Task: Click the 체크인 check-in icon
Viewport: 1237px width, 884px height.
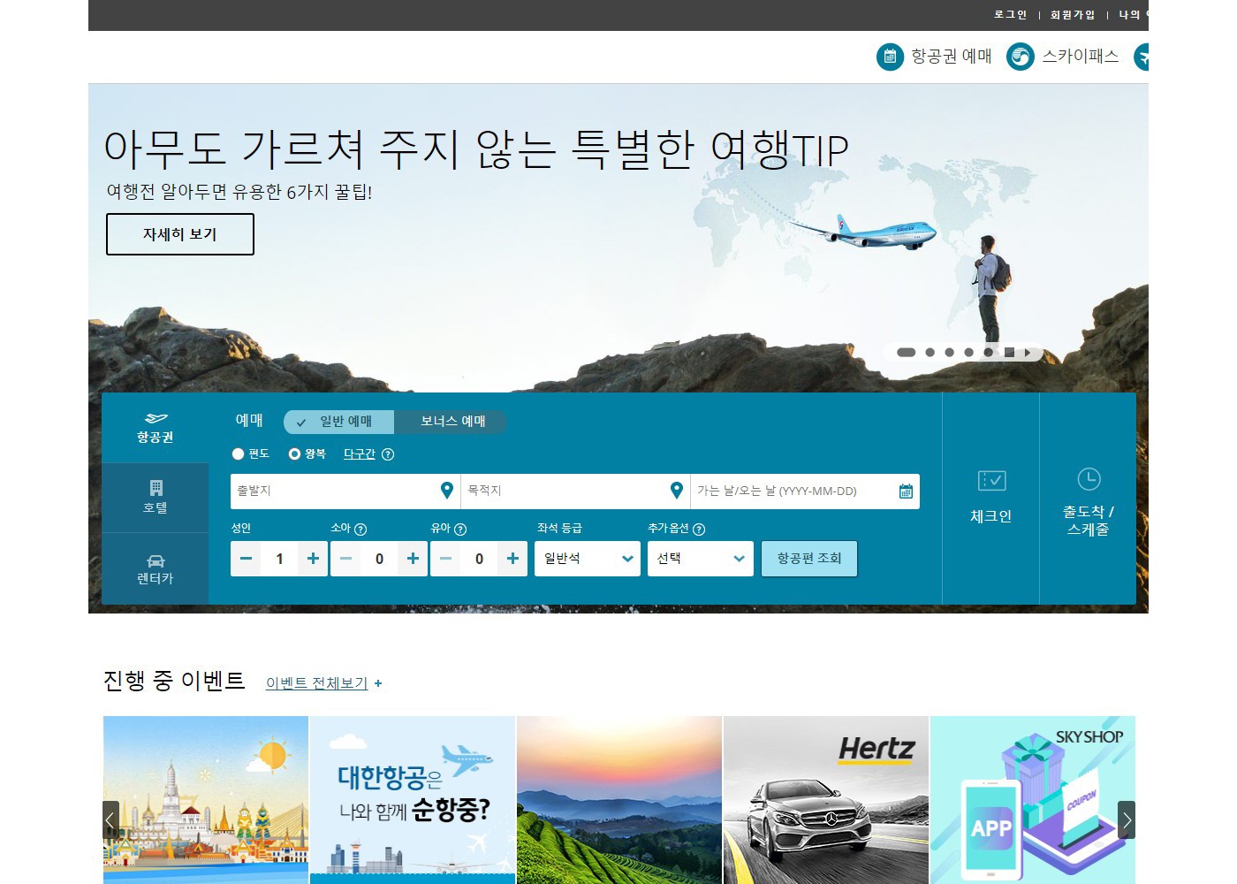Action: point(991,481)
